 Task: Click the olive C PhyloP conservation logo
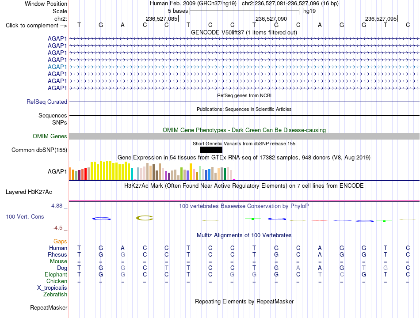[145, 218]
